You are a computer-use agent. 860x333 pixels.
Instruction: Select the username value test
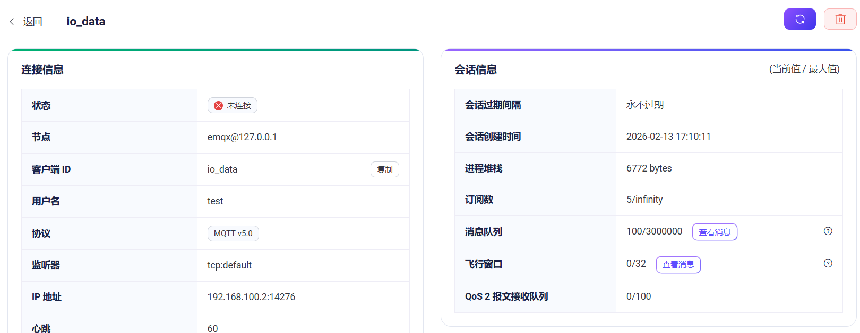215,201
